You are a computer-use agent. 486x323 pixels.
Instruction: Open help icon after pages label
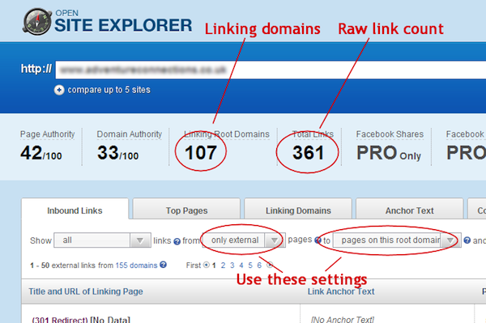click(318, 240)
